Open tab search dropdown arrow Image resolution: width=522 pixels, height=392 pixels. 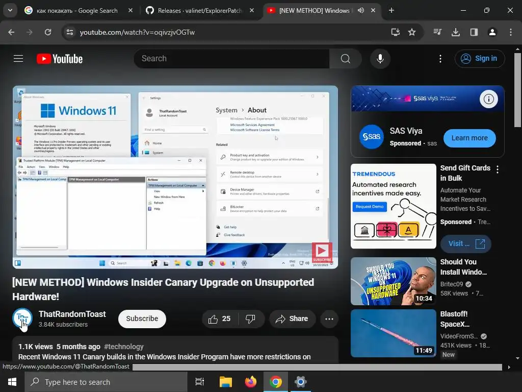[x=10, y=10]
